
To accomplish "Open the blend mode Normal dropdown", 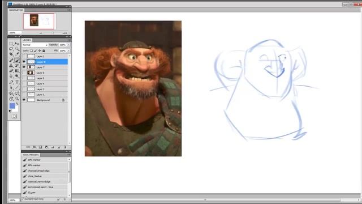I will tap(35, 45).
